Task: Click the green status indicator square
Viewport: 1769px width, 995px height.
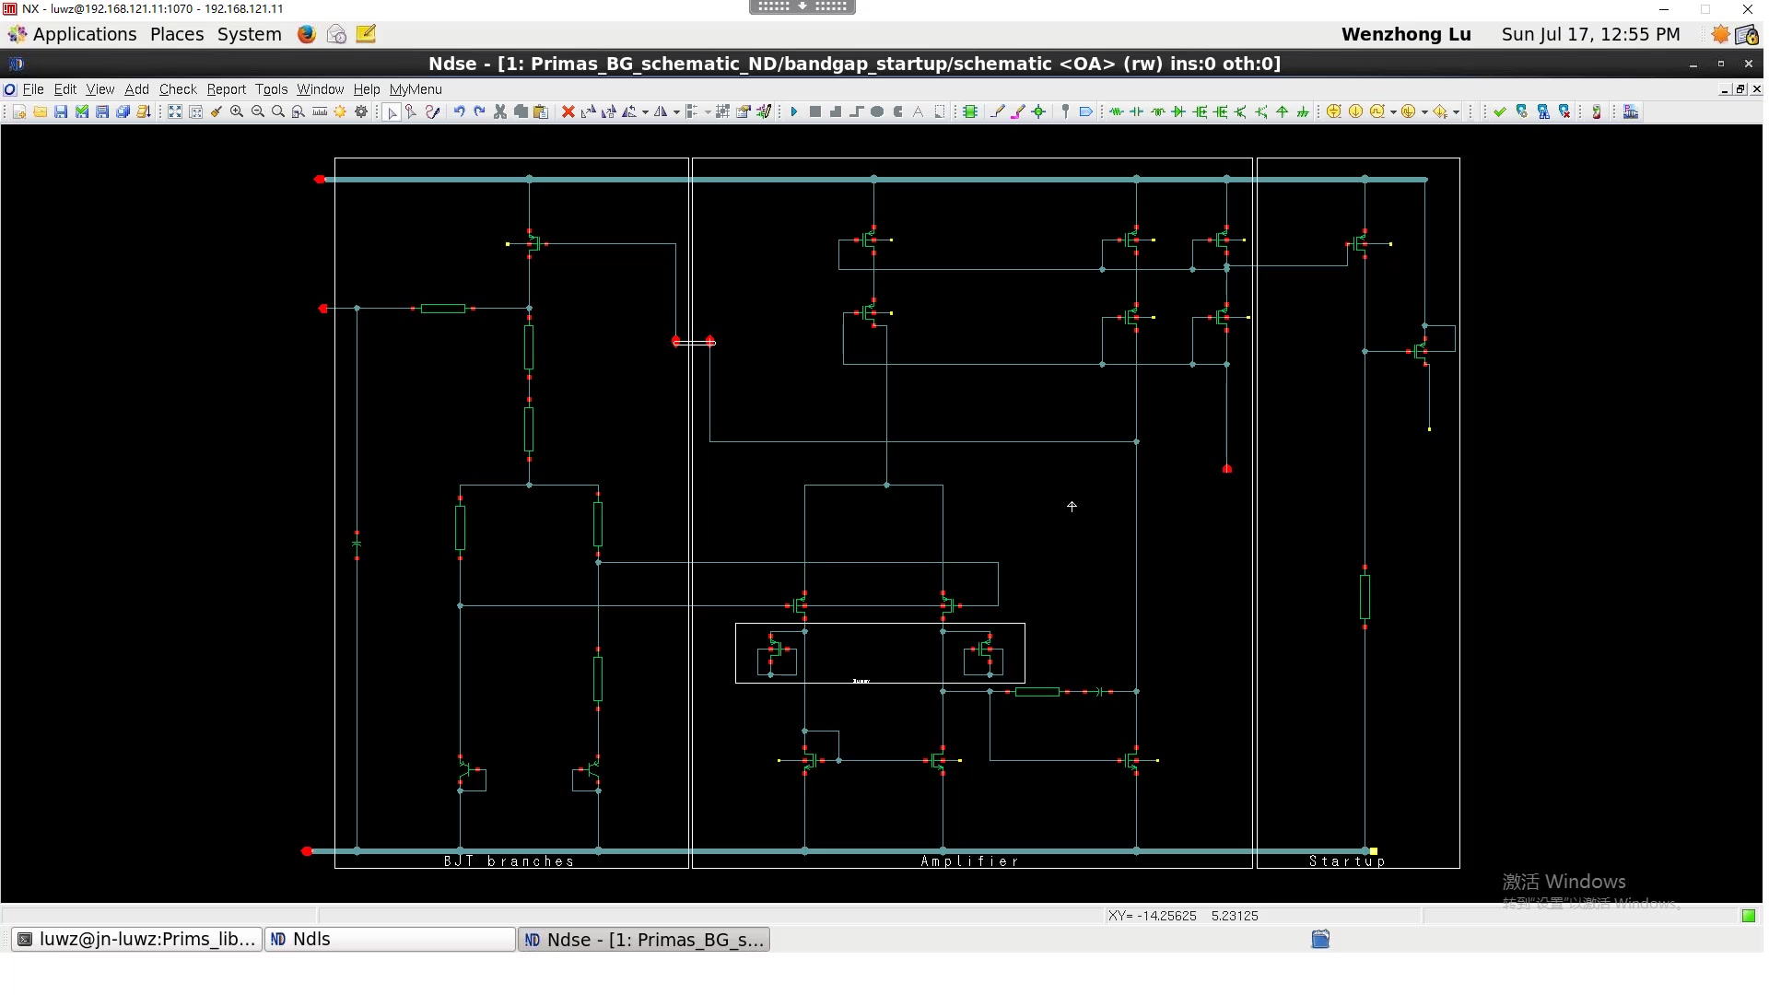Action: [x=1748, y=916]
